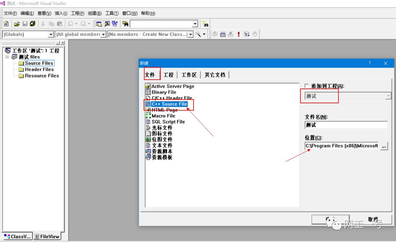Open the 帮助(H) menu
Screen dimensions: 396x242
point(148,13)
